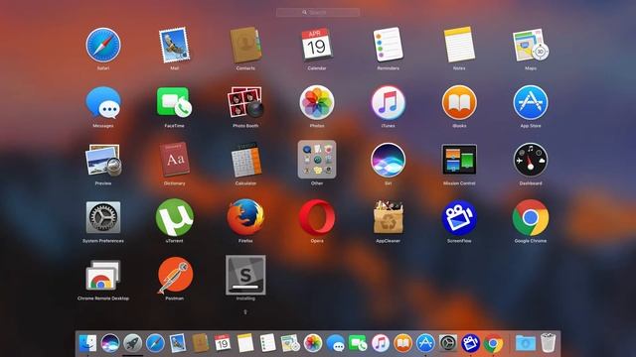Viewport: 636px width, 357px height.
Task: Open Safari from the Dock
Action: click(x=155, y=344)
